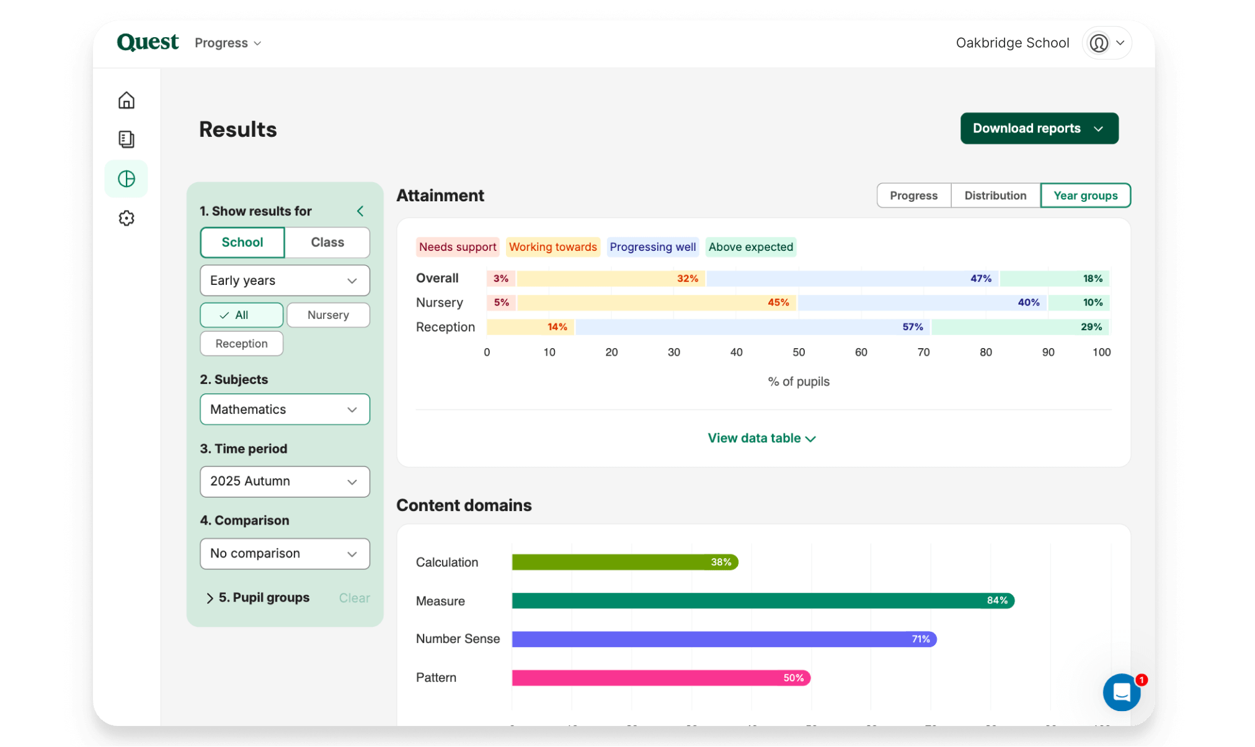
Task: Switch to the Distribution tab
Action: coord(995,196)
